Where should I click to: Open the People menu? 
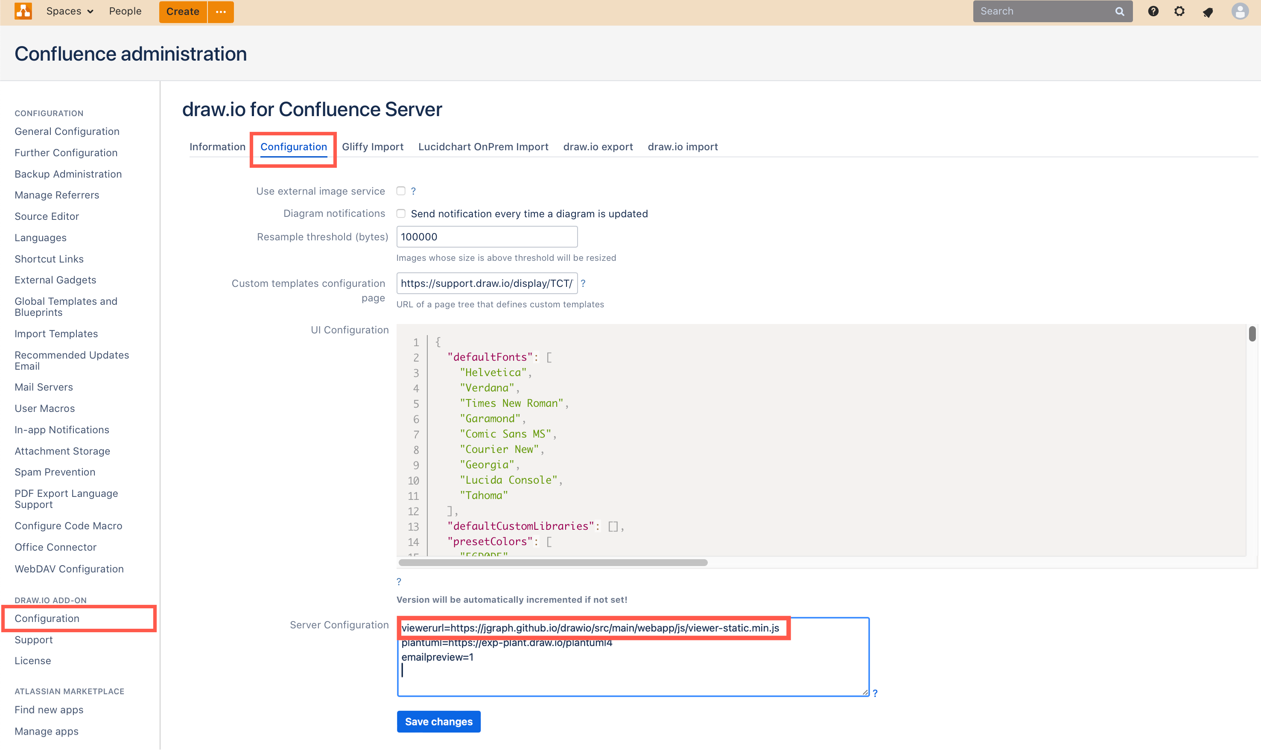tap(125, 11)
